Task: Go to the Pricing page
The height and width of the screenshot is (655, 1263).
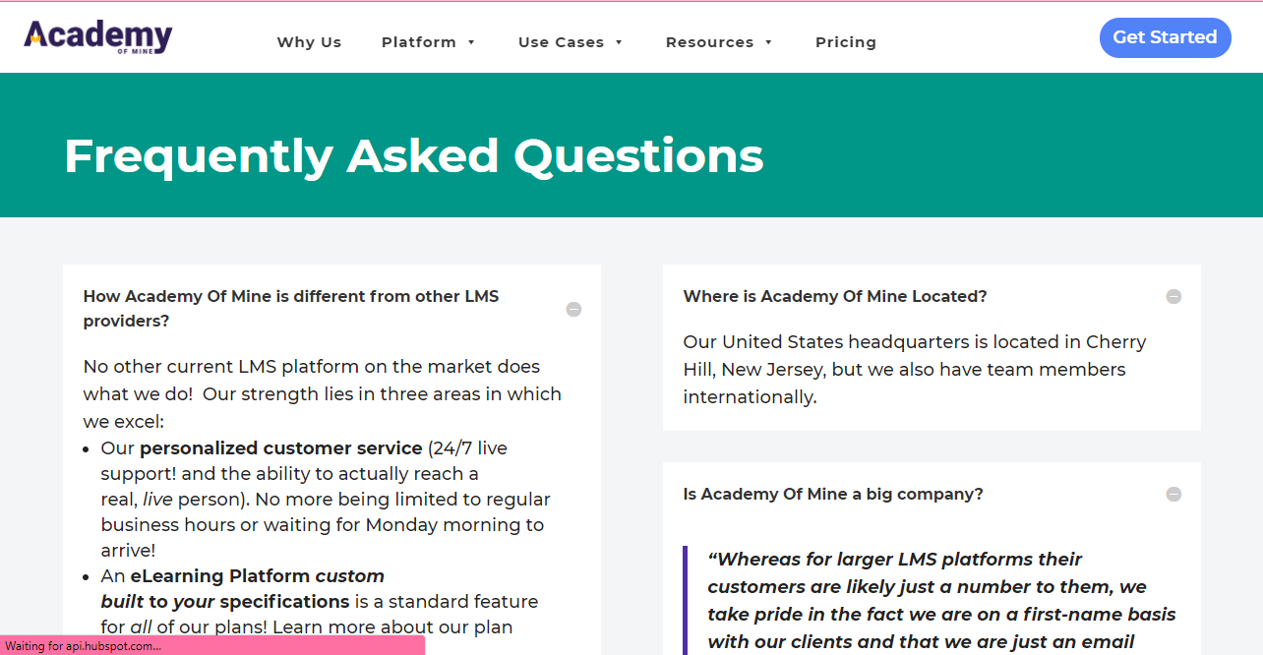Action: (846, 42)
